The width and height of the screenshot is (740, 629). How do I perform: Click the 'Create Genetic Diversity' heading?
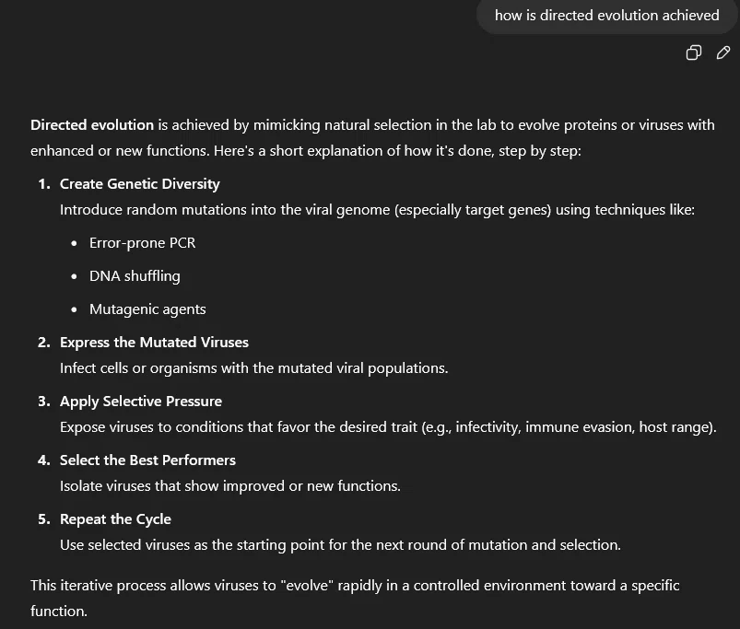140,184
